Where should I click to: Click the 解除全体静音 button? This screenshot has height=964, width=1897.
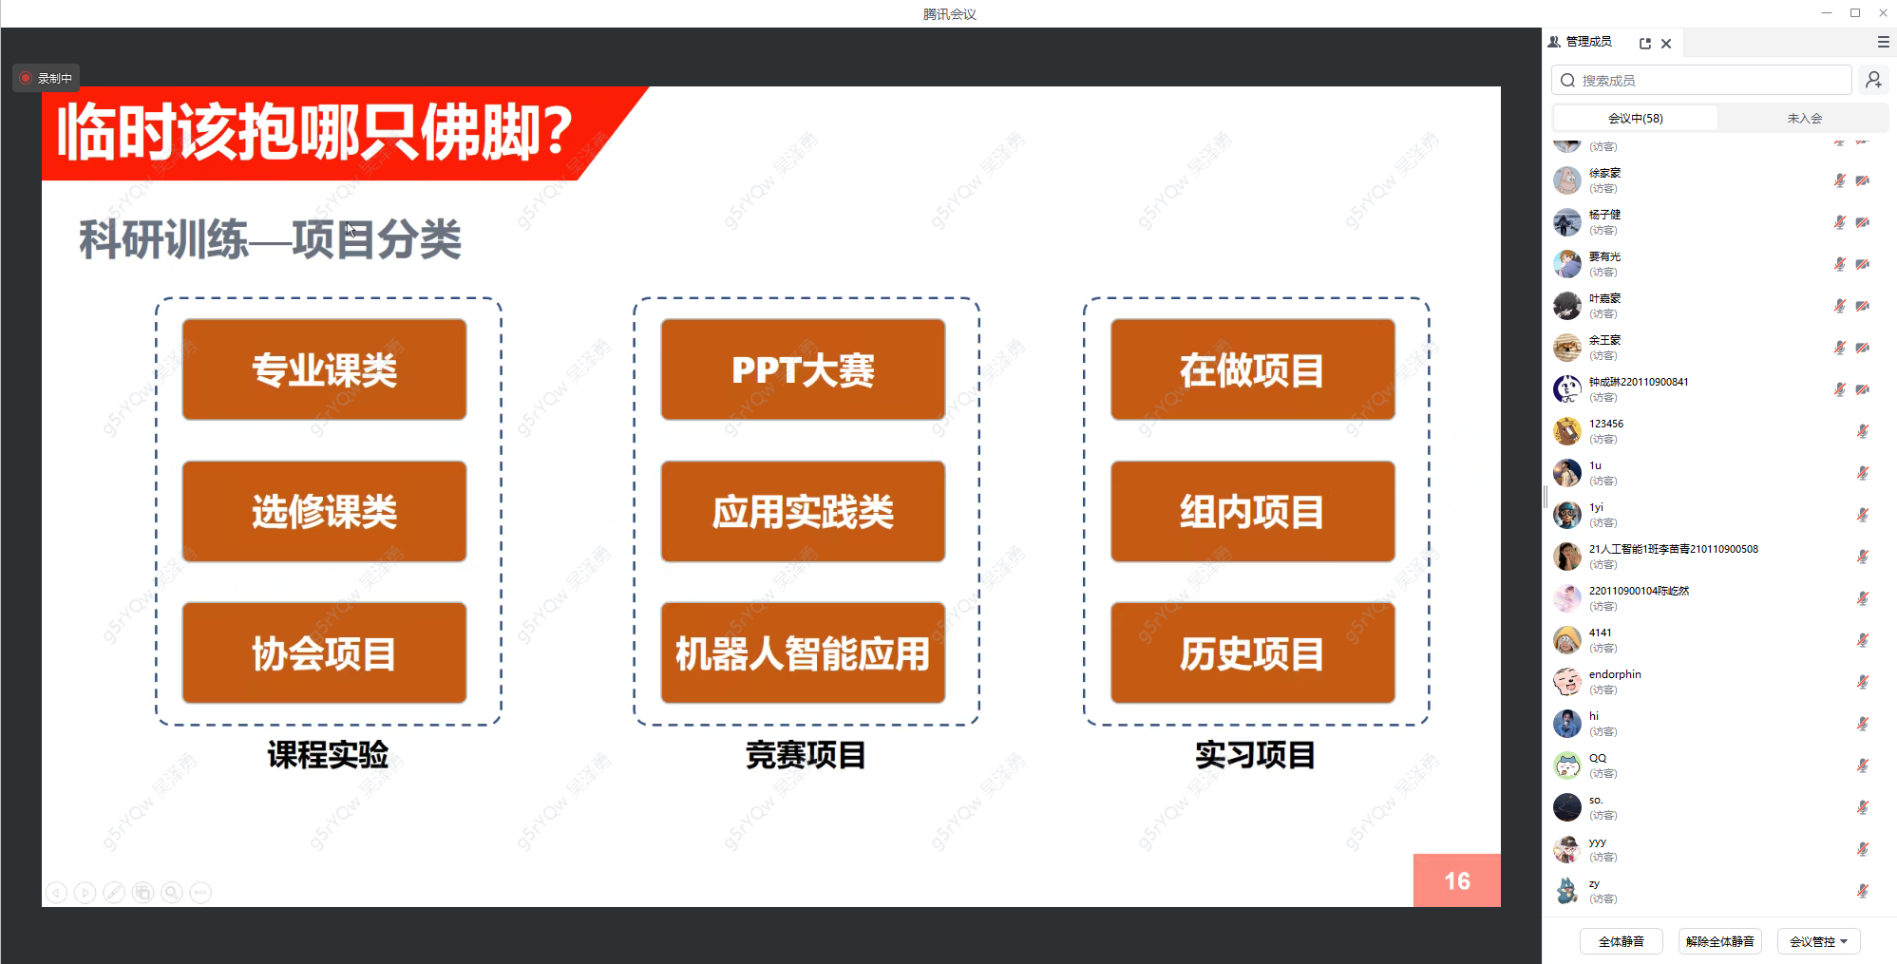[1719, 941]
